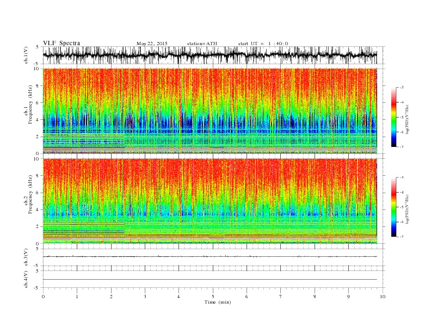
Task: Click the "8" minute tick on time axis
Action: pyautogui.click(x=315, y=297)
